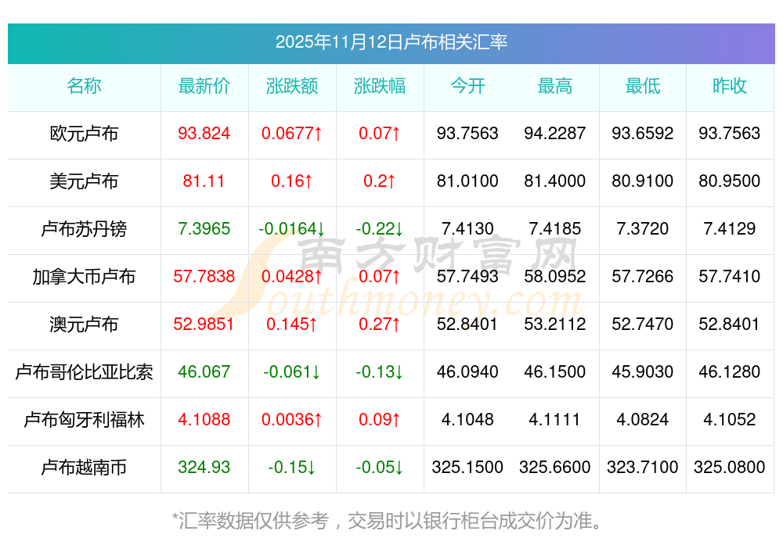Click the 最低 column header

pyautogui.click(x=643, y=87)
